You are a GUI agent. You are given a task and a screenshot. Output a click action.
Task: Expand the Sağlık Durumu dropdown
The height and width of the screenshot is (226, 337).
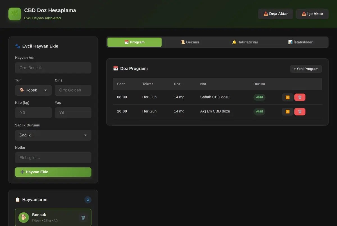(53, 135)
